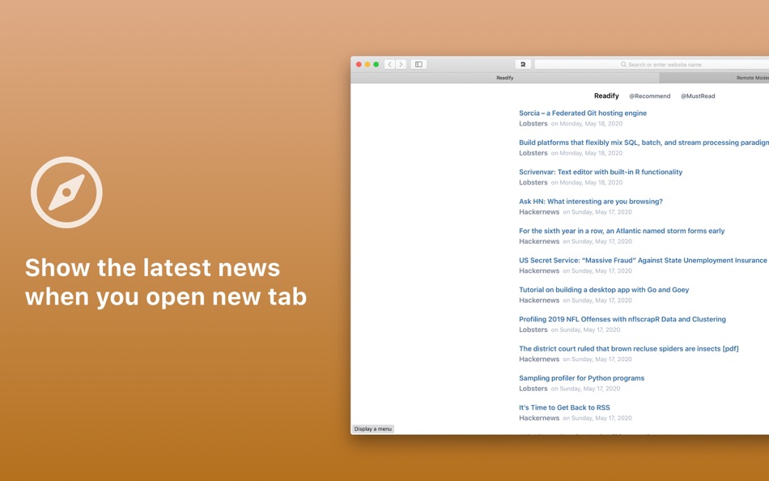Click Hackernews source under Ask HN article
The width and height of the screenshot is (769, 481).
pos(539,212)
